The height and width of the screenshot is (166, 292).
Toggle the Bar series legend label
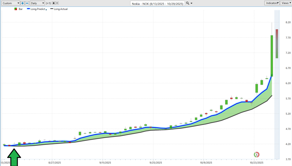21,9
